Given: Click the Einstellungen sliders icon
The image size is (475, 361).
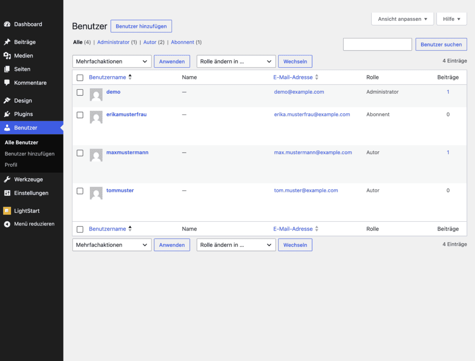Looking at the screenshot, I should [x=7, y=193].
